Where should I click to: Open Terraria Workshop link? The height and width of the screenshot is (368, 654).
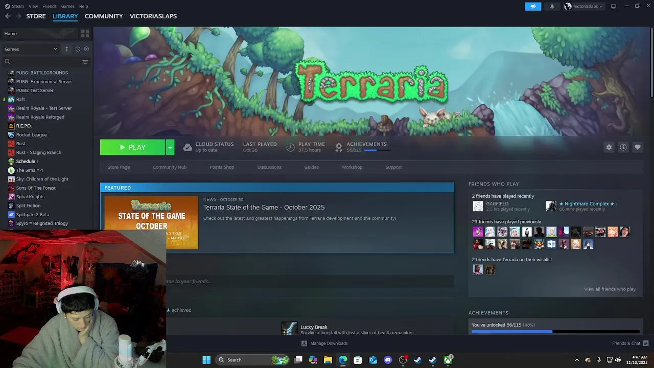[352, 167]
